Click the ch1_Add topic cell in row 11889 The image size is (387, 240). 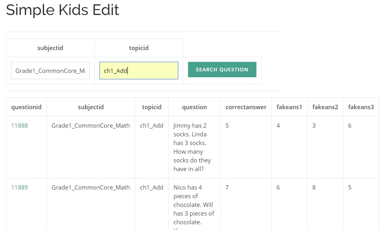coord(151,188)
